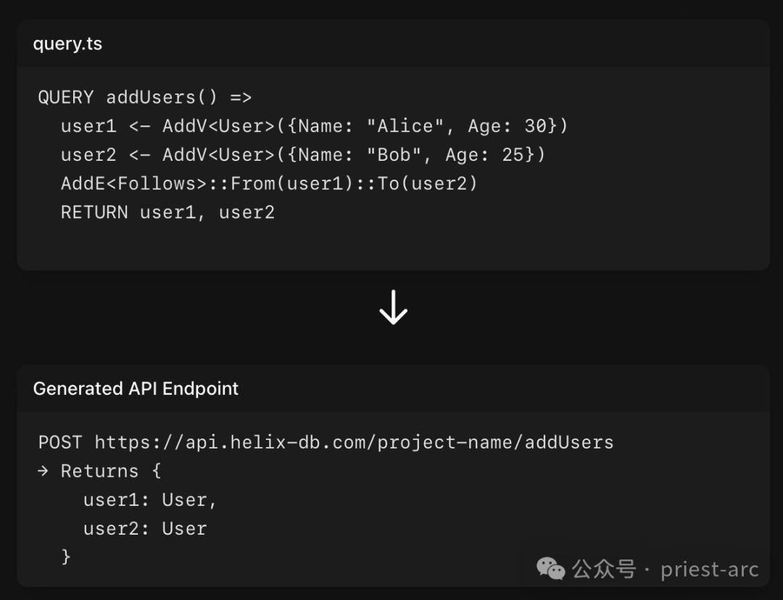Click the "Bob" string value

tap(394, 155)
